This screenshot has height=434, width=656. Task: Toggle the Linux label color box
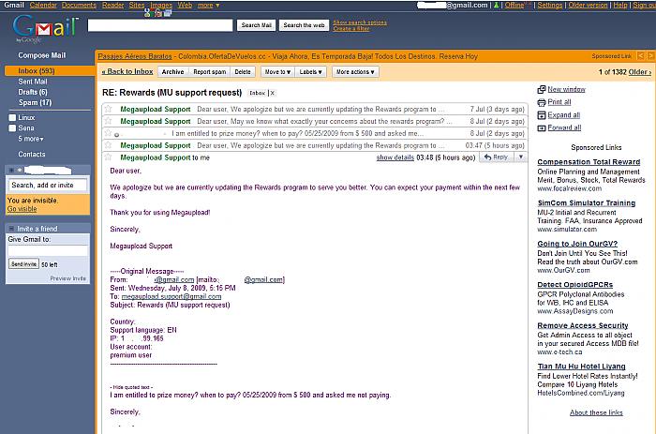[x=12, y=117]
